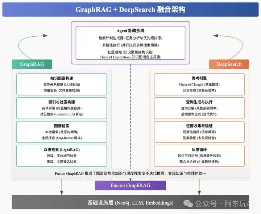This screenshot has height=214, width=261.
Task: Click the 查询生成与执行 heading
Action: (199, 102)
